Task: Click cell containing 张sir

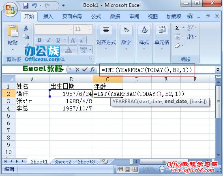Action: point(32,101)
